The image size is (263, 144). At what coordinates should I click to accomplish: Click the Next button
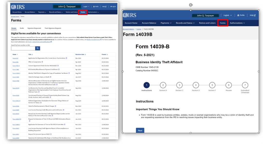tap(140, 130)
